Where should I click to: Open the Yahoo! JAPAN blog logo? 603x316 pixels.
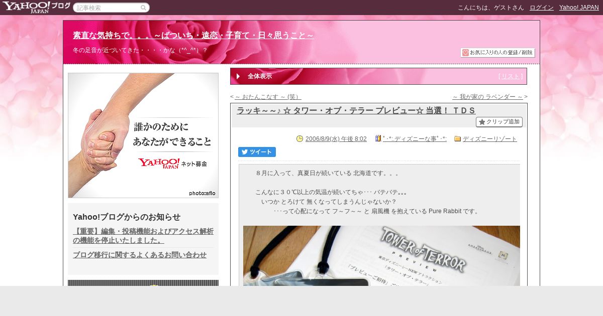point(36,7)
